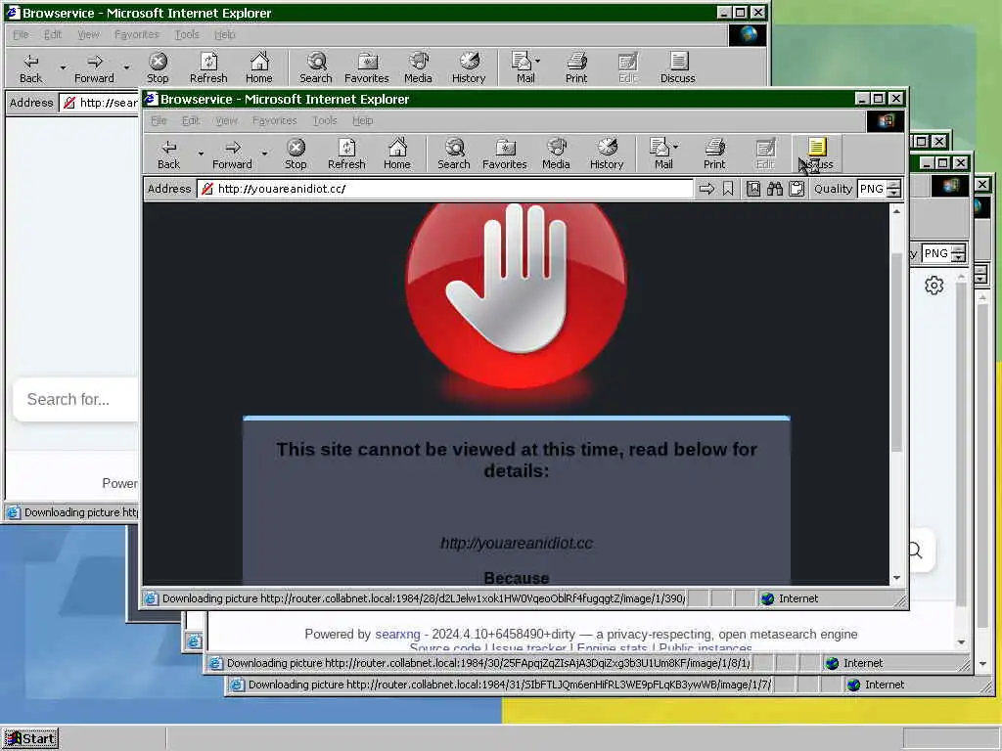1002x751 pixels.
Task: Open the PNG quality selector in rear-right window
Action: [943, 253]
